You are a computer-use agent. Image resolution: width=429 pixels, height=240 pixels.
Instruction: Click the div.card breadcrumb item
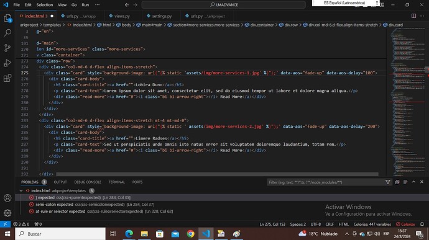[393, 25]
